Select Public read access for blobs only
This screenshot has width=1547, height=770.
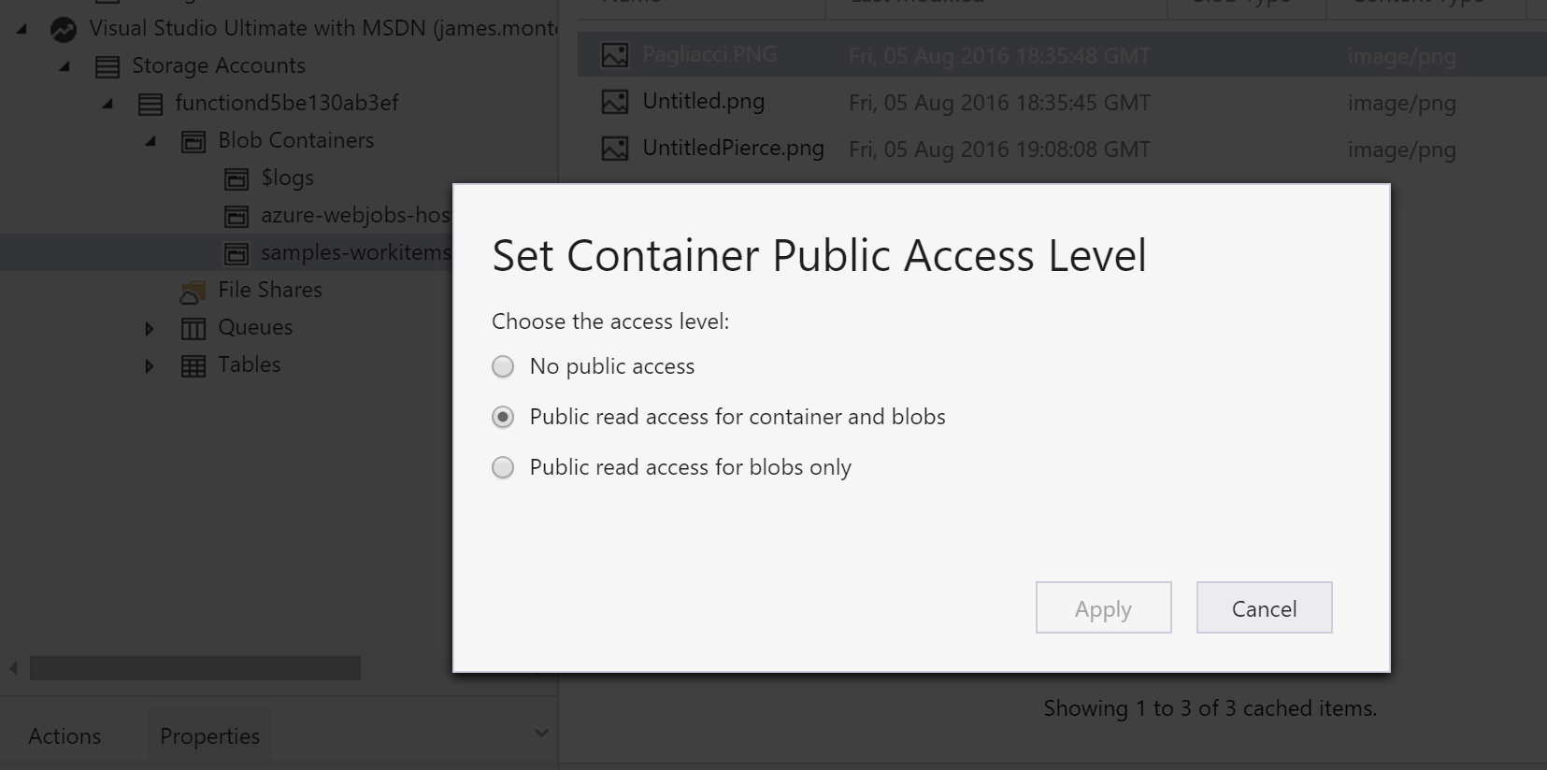[x=503, y=467]
